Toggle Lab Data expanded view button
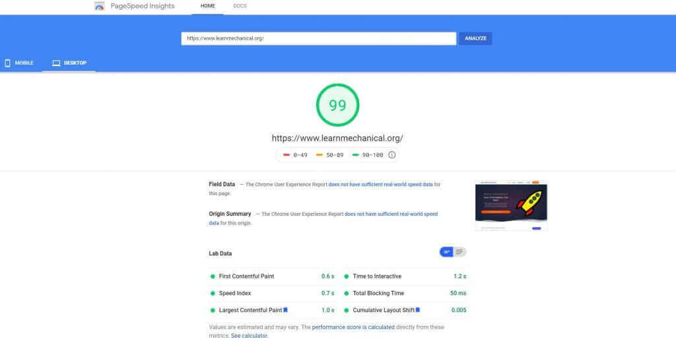676x345 pixels. (x=459, y=252)
